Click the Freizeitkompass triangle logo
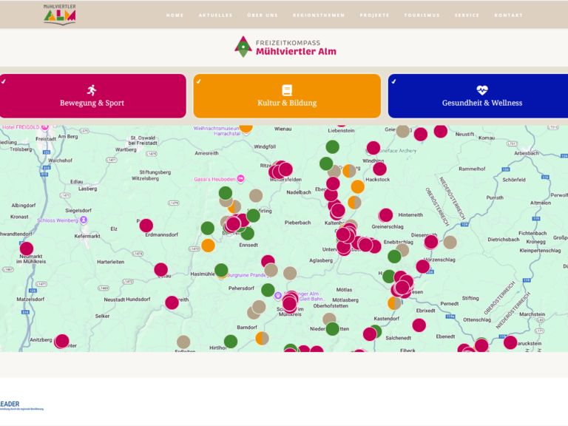This screenshot has width=568, height=426. [x=242, y=47]
